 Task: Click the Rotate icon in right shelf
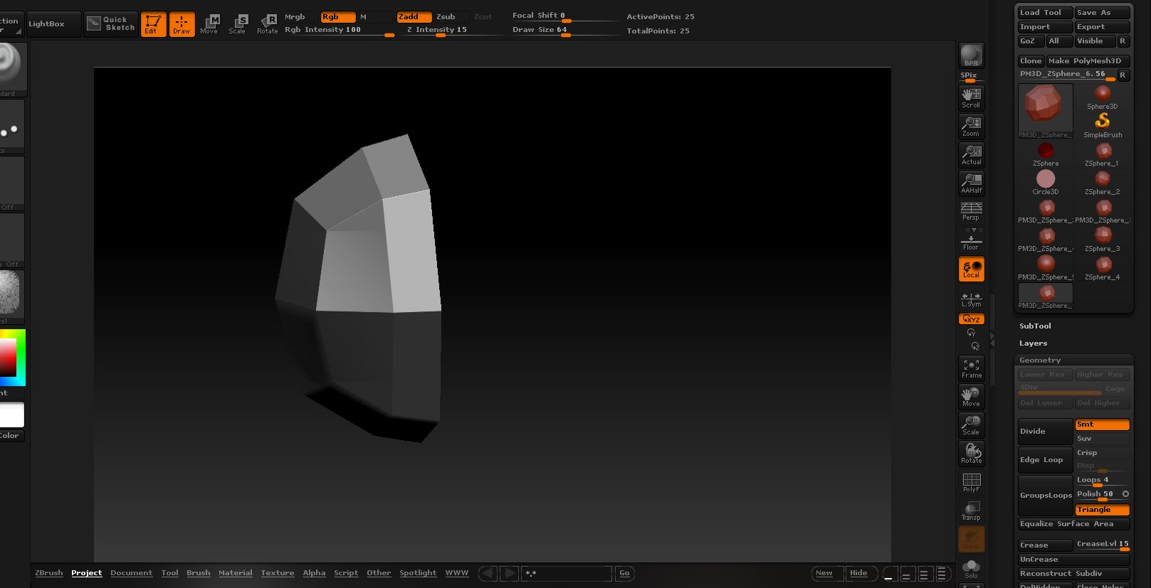pyautogui.click(x=972, y=454)
